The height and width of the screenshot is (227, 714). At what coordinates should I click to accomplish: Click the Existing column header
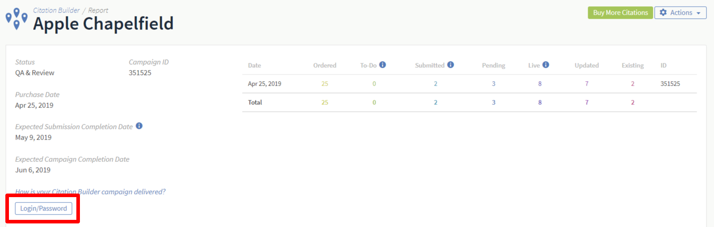[x=633, y=66]
